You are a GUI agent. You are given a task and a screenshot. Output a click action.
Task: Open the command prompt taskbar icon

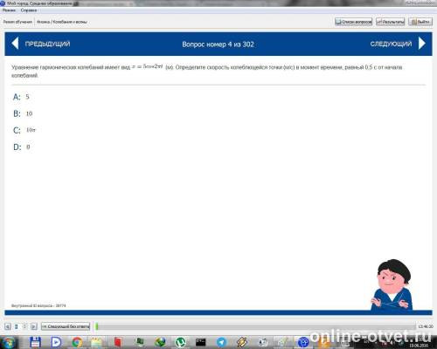(201, 342)
